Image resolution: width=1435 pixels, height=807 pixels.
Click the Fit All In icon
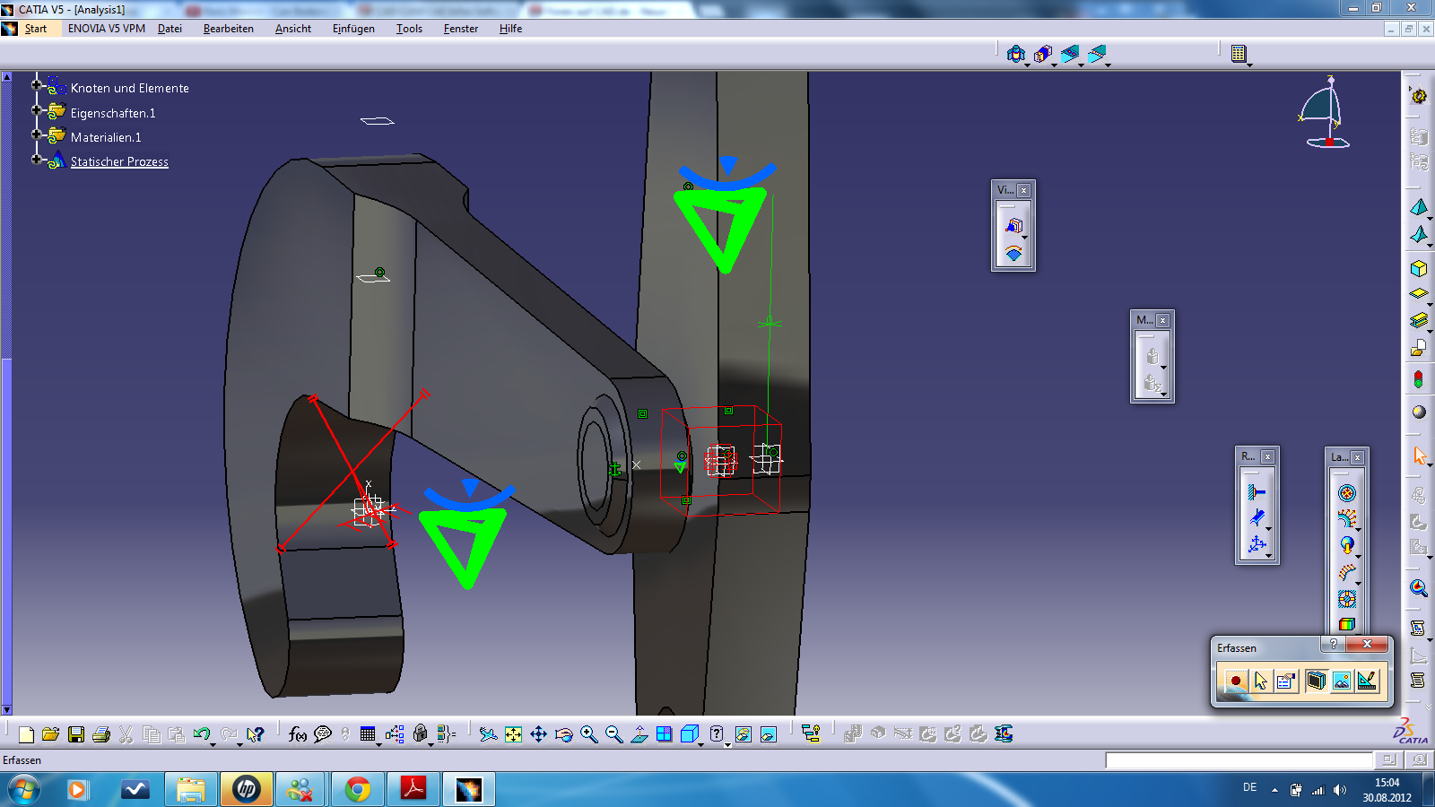pos(513,734)
